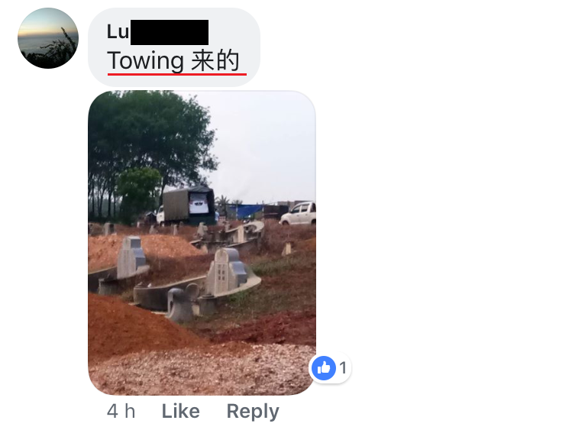572x430 pixels.
Task: Click the blacked-out part of the name
Action: pyautogui.click(x=170, y=32)
